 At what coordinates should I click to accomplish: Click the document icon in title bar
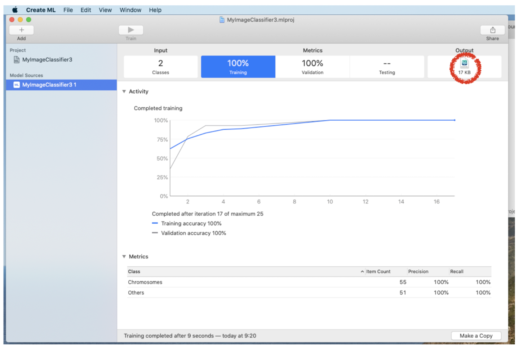pyautogui.click(x=222, y=20)
